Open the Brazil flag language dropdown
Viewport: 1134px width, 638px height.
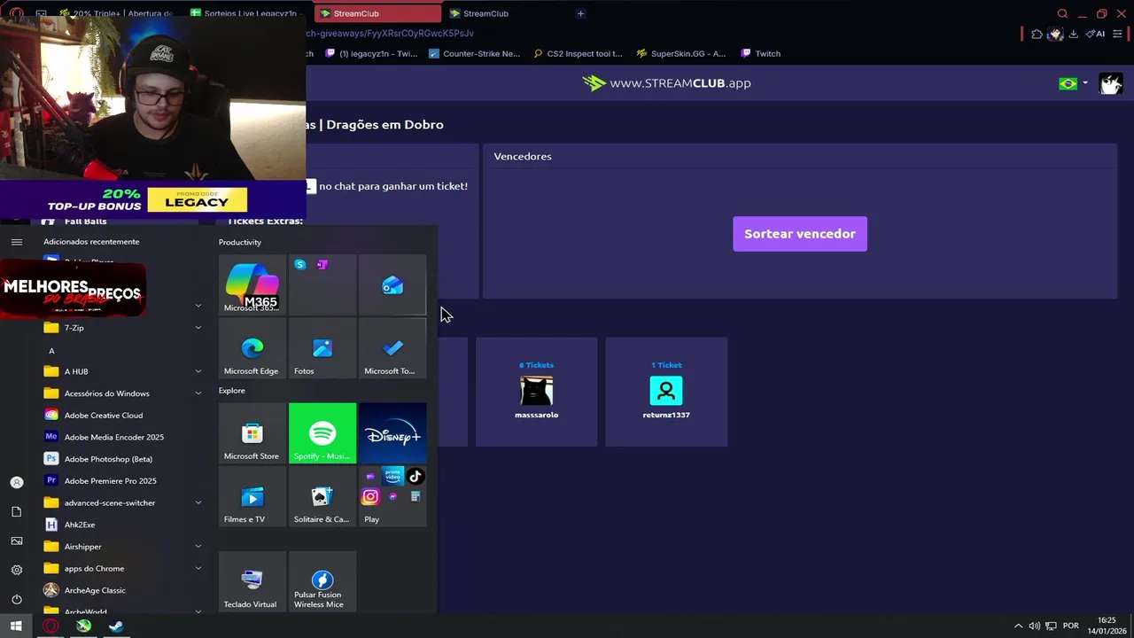pos(1073,83)
